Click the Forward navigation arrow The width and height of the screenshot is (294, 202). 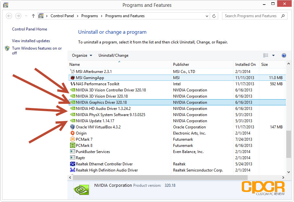click(18, 16)
